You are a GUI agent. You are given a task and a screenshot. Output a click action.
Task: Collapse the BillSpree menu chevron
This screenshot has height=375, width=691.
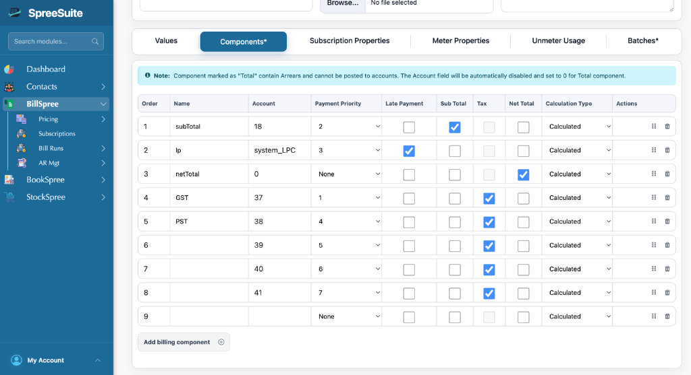pos(103,104)
